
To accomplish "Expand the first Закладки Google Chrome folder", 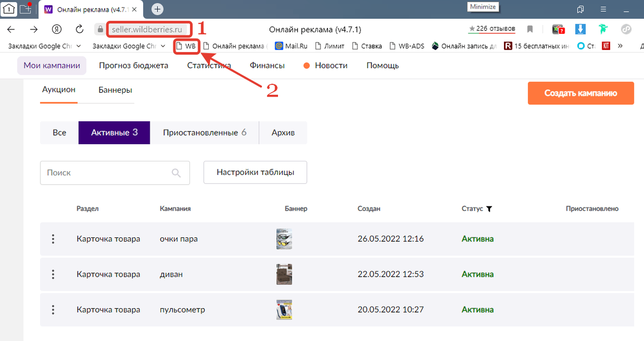I will tap(45, 46).
